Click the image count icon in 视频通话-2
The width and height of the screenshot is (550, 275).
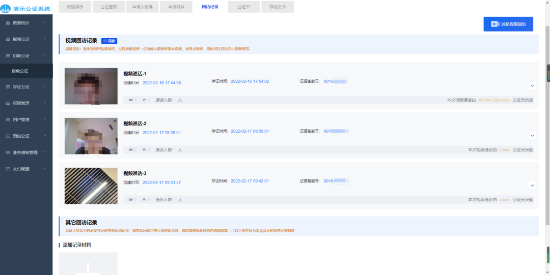pyautogui.click(x=144, y=150)
